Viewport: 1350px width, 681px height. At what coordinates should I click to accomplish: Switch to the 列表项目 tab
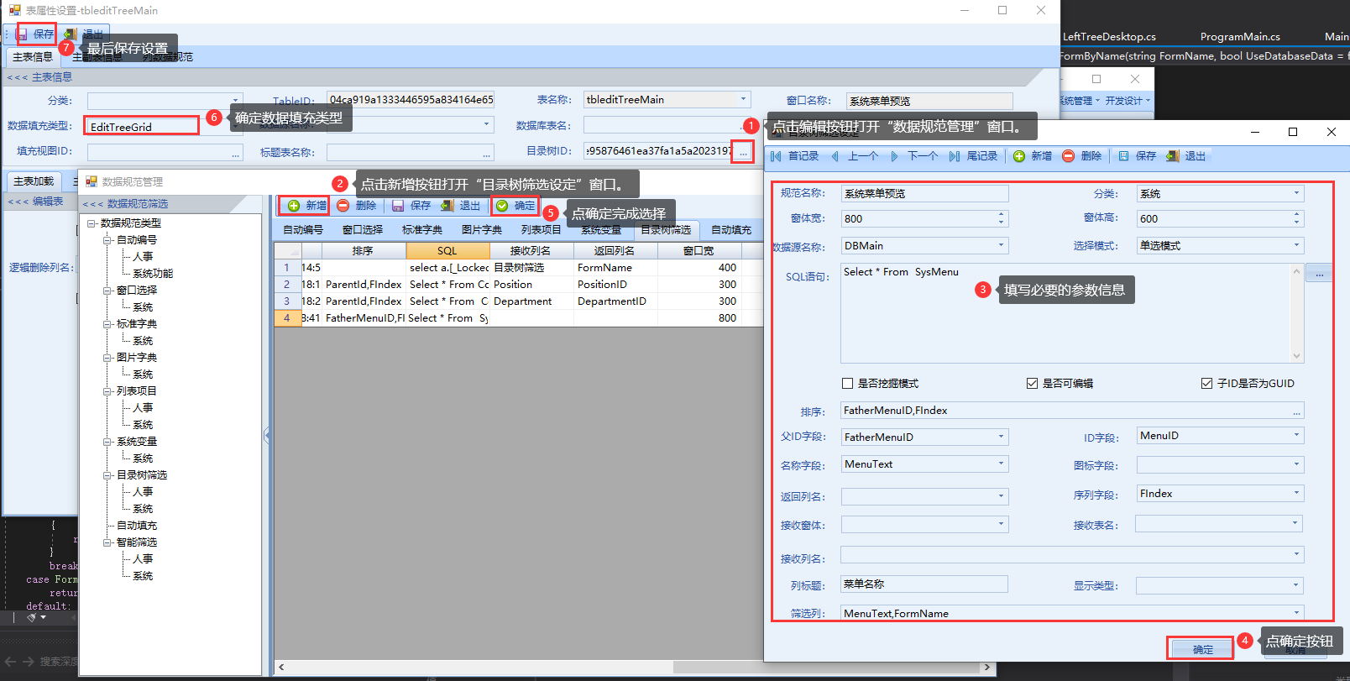click(x=542, y=230)
